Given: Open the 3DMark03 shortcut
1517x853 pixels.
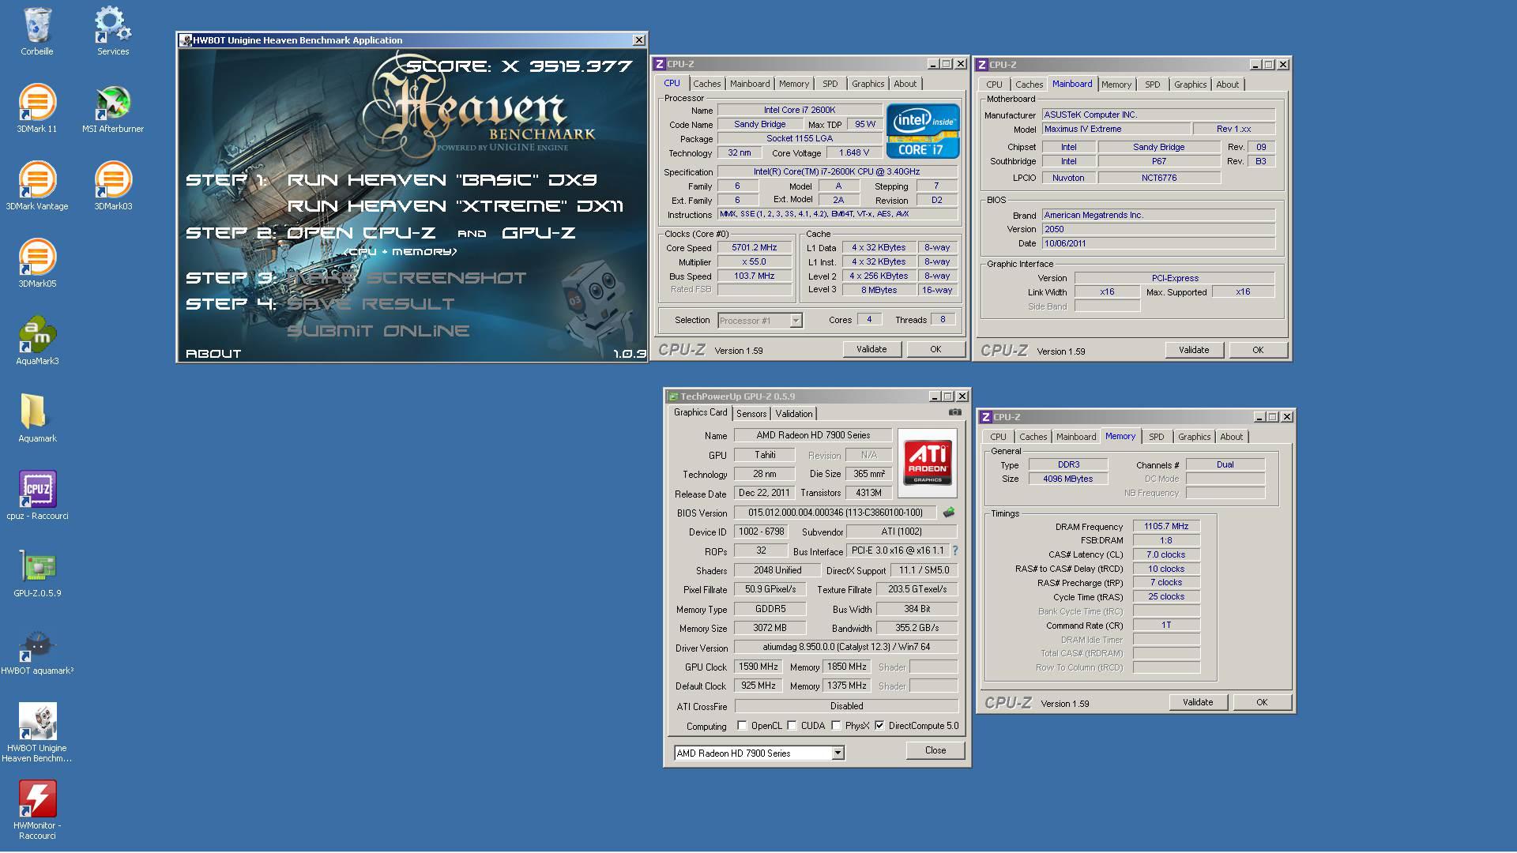Looking at the screenshot, I should pyautogui.click(x=113, y=186).
